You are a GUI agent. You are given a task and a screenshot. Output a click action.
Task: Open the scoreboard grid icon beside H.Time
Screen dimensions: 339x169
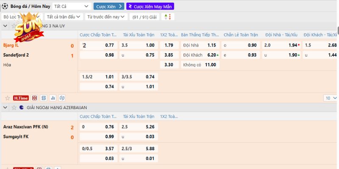[35, 98]
